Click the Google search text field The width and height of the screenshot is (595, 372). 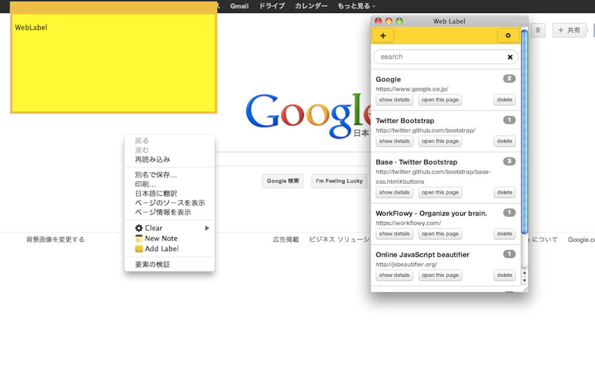292,159
